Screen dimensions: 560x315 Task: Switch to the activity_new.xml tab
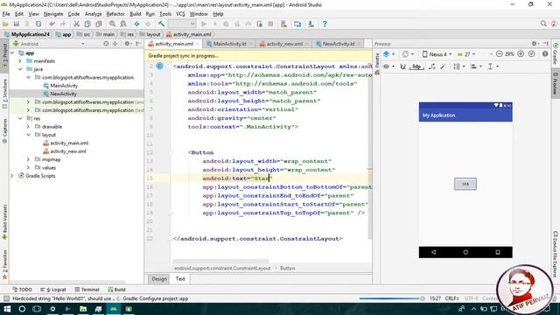(x=284, y=44)
